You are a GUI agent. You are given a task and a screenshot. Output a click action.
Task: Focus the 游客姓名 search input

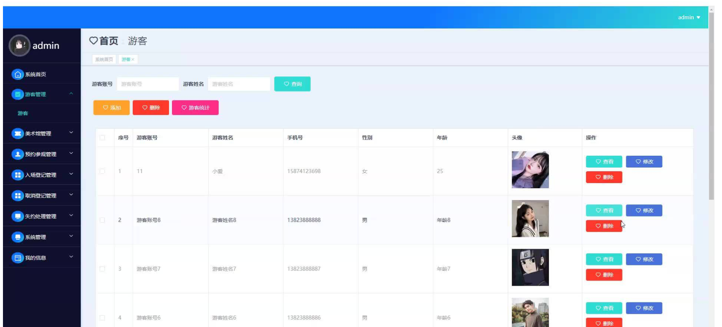[239, 84]
